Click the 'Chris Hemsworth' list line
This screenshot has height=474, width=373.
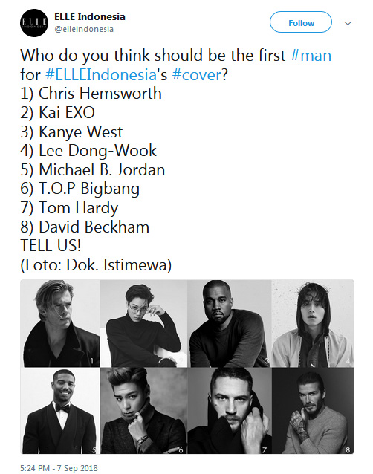click(91, 94)
